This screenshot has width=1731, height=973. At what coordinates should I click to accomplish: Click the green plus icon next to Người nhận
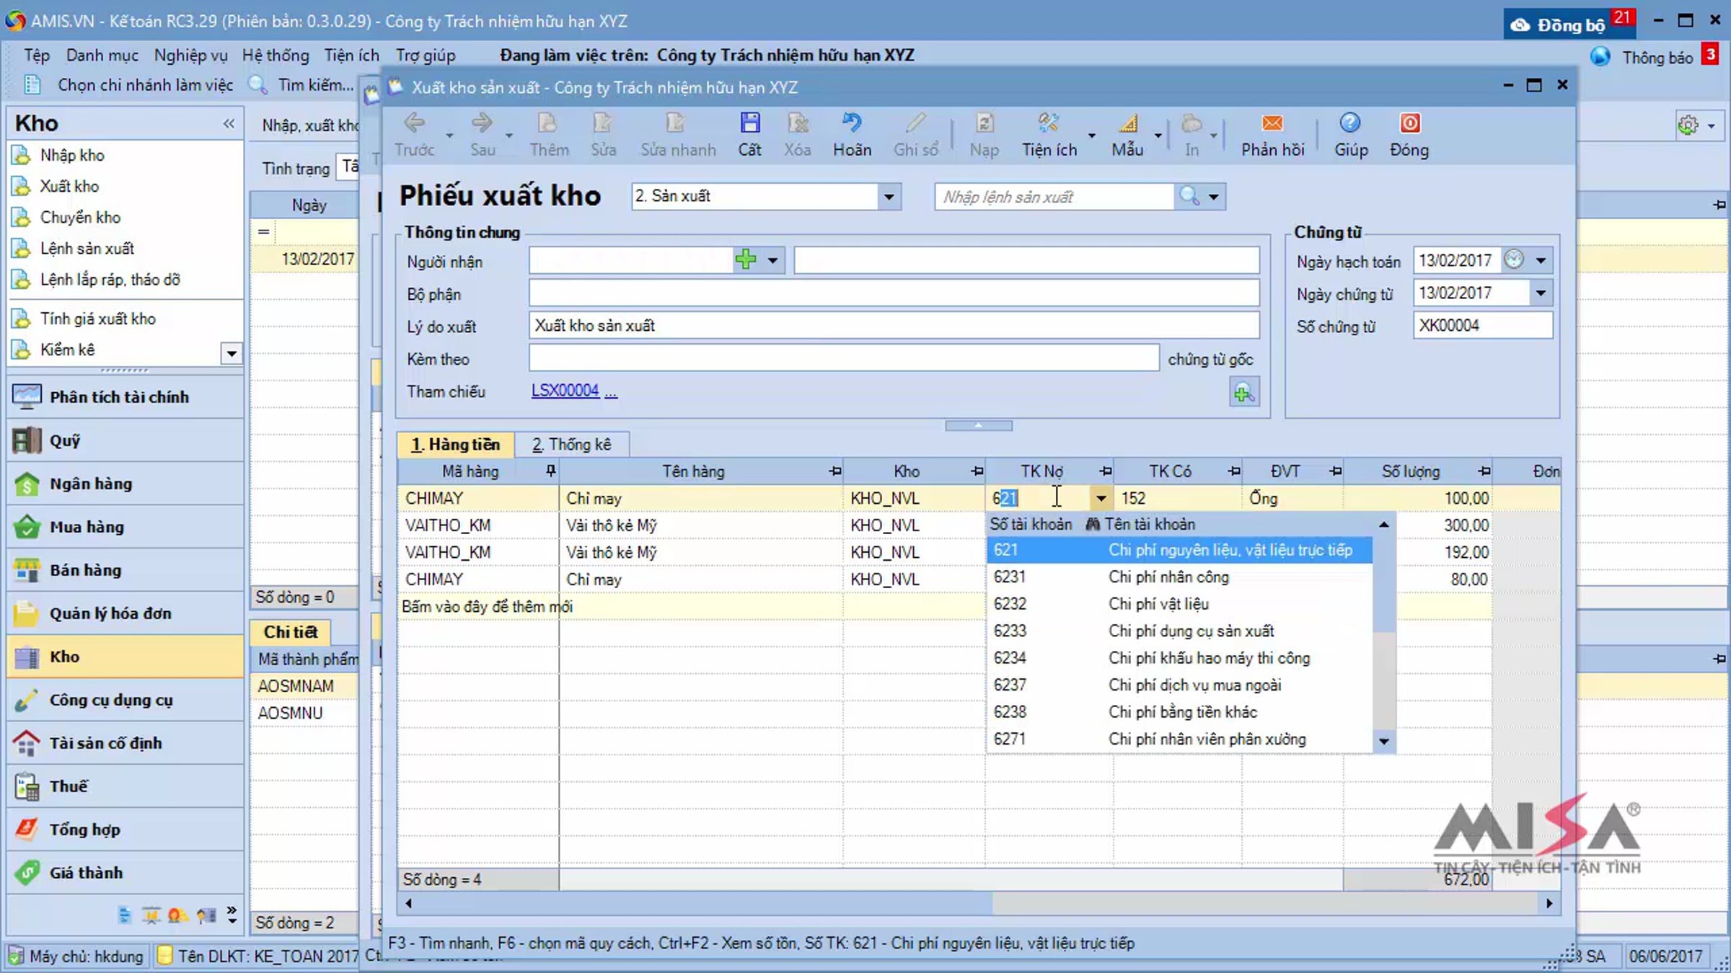coord(746,259)
